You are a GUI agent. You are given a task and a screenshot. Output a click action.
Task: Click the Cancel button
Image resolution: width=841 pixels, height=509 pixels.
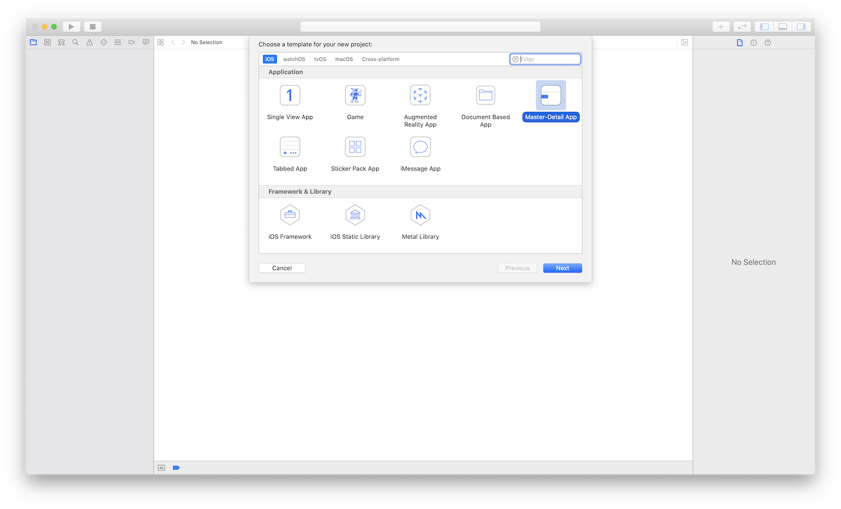[282, 268]
